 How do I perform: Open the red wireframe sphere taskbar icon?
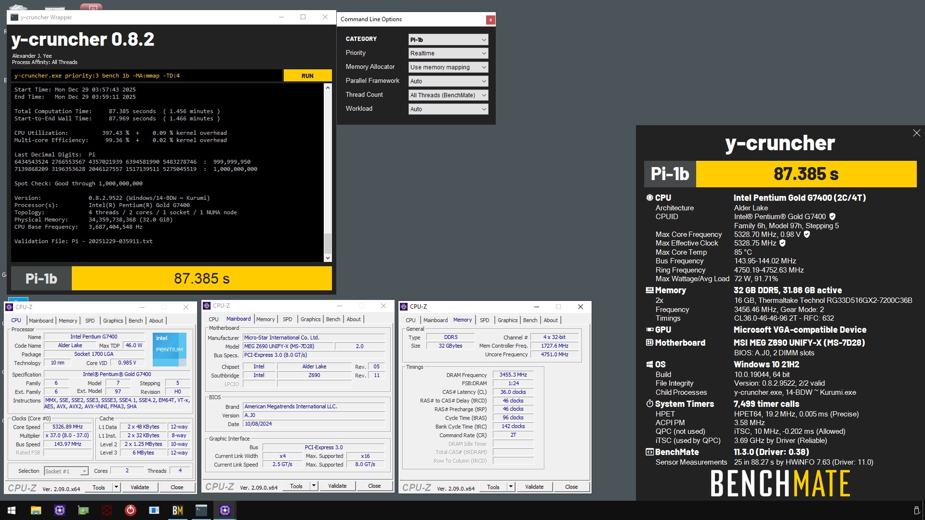click(106, 510)
